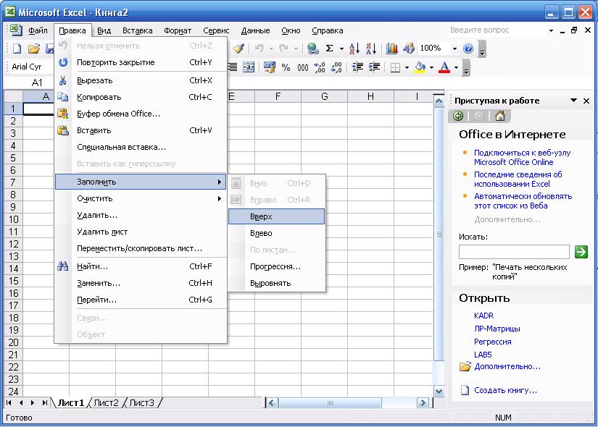
Task: Select Влево in fill submenu
Action: [x=276, y=233]
